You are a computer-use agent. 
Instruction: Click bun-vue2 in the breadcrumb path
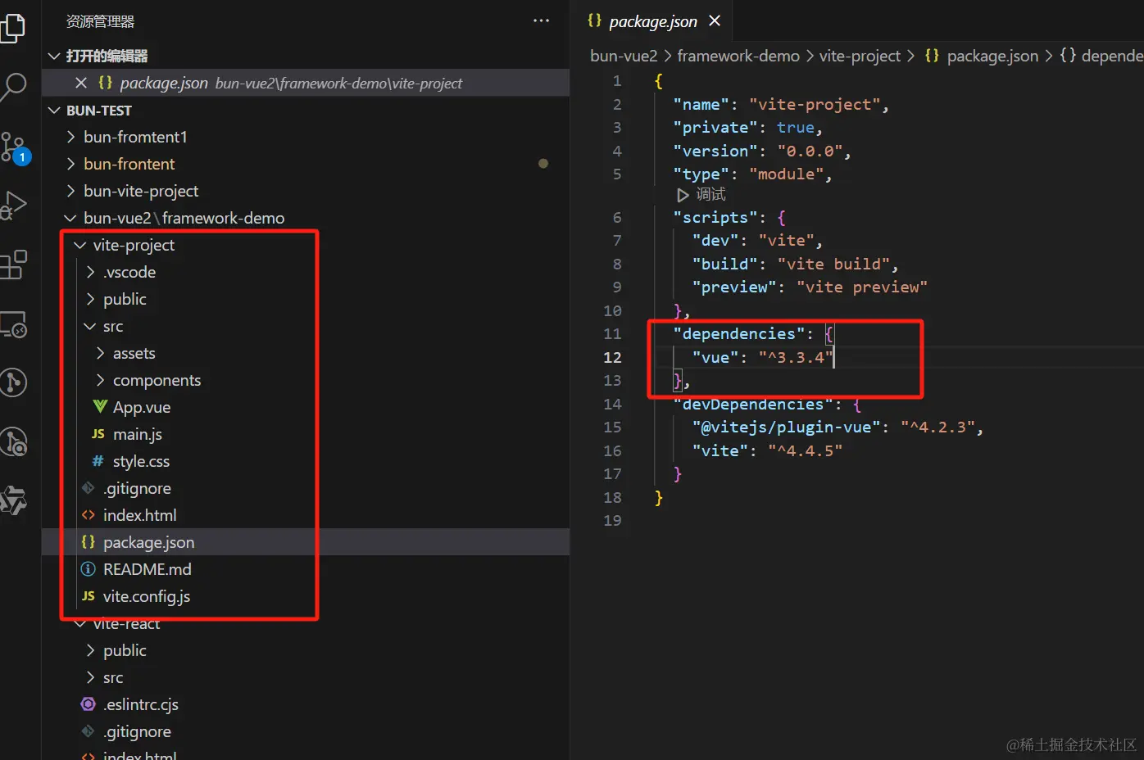coord(624,56)
